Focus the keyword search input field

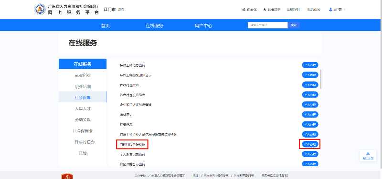click(268, 25)
